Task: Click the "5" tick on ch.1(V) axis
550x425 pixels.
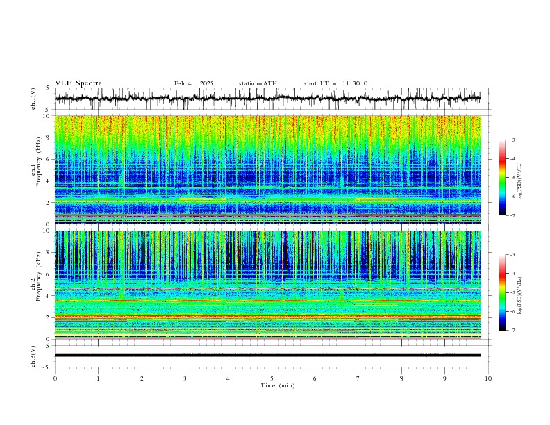Action: [x=48, y=88]
